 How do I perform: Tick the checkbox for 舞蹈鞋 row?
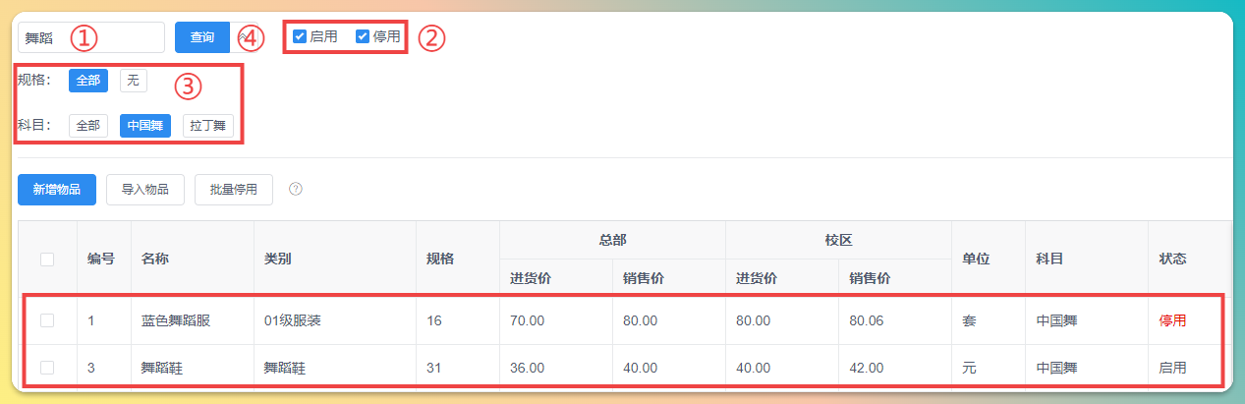click(x=47, y=368)
